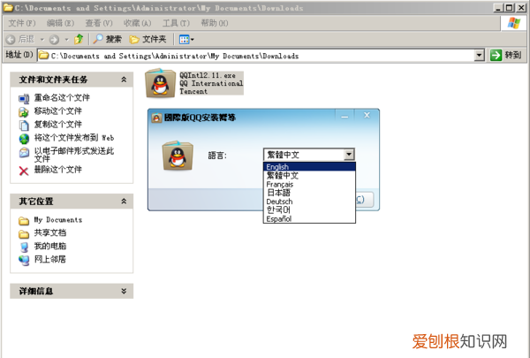Open the Favorites (收藏) menu
The height and width of the screenshot is (358, 530).
click(x=137, y=23)
